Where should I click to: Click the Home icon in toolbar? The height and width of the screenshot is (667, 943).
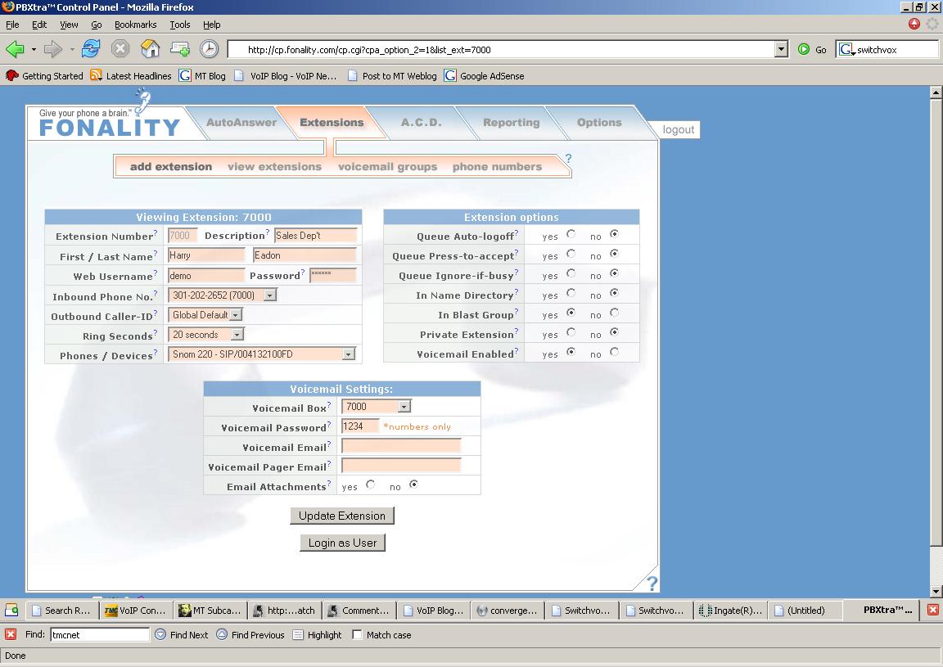coord(150,49)
